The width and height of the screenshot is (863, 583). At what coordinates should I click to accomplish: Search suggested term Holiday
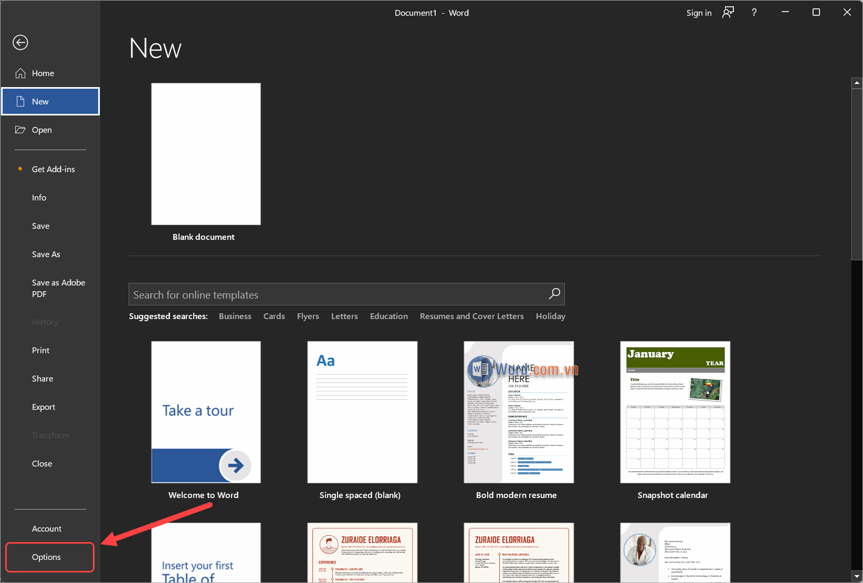(551, 316)
